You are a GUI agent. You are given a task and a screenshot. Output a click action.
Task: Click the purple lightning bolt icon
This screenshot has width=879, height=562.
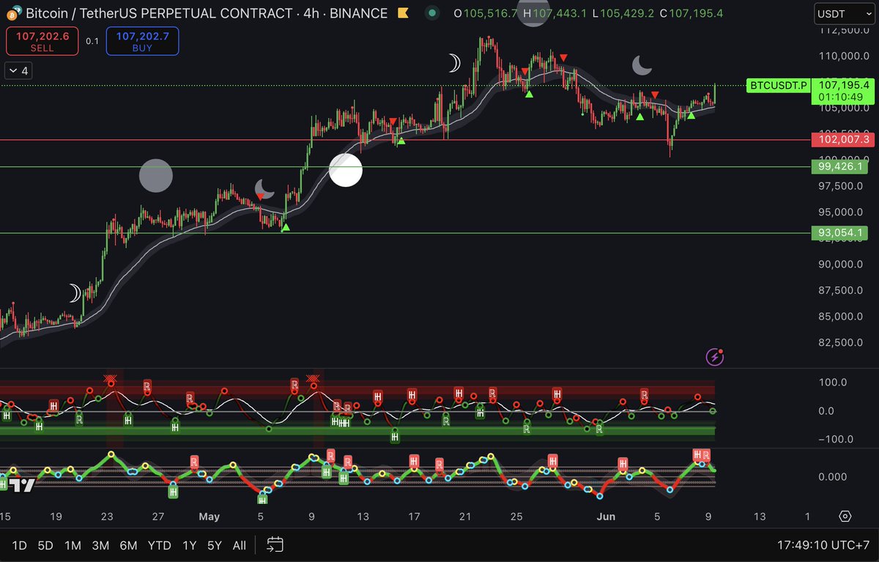point(715,357)
